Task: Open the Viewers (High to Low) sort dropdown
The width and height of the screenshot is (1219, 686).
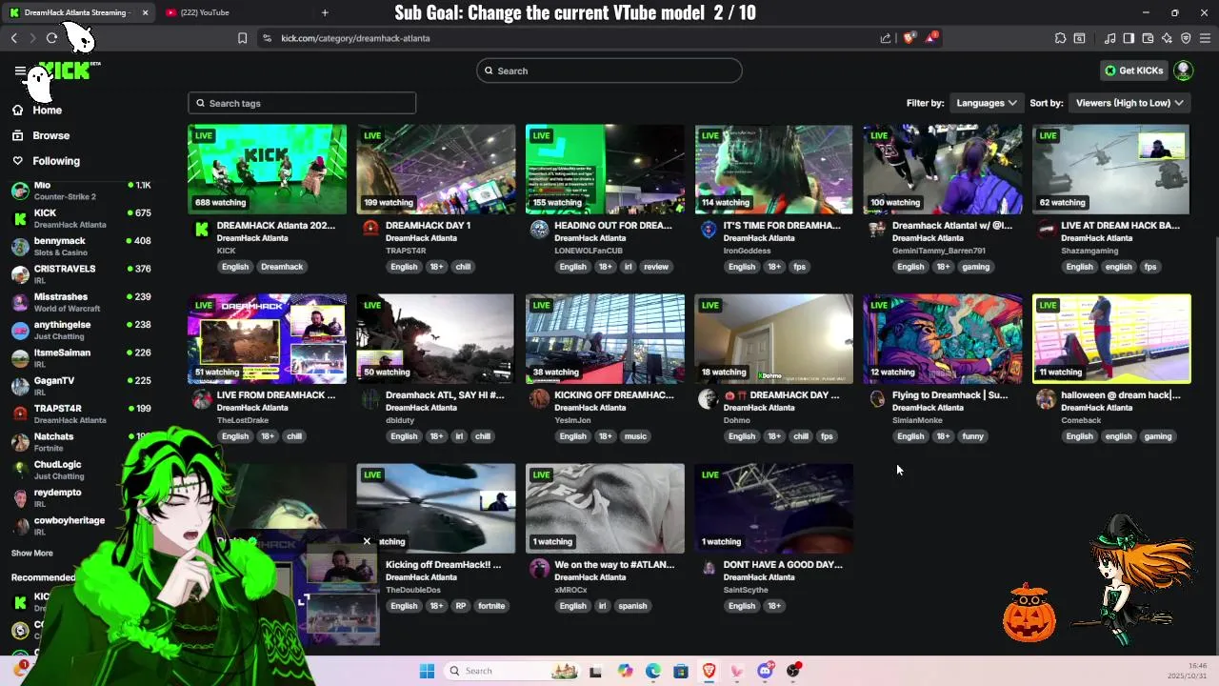Action: click(1129, 103)
